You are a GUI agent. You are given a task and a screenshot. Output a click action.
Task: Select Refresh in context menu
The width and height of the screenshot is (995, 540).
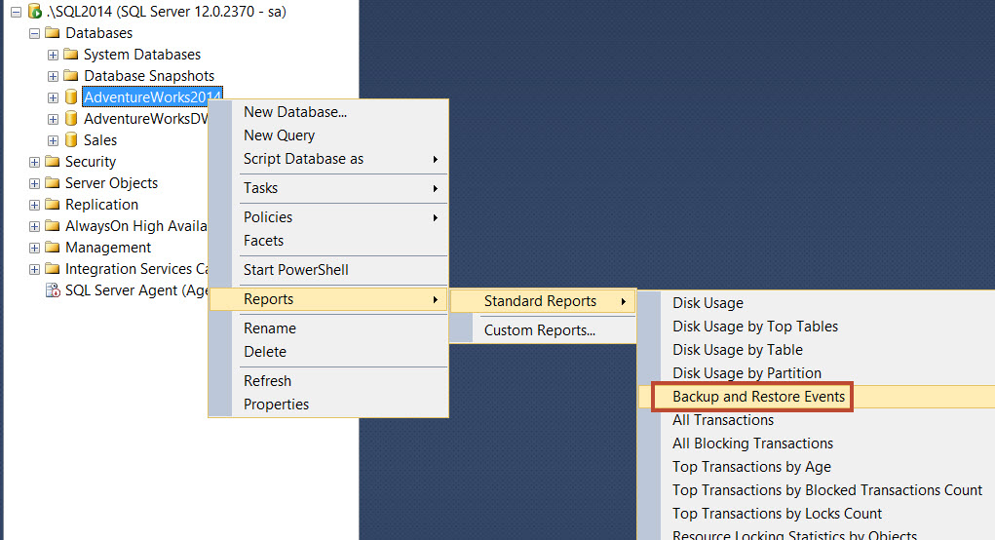(x=328, y=381)
